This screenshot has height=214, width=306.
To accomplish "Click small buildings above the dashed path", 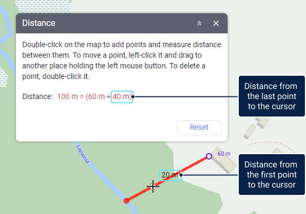I will [x=256, y=128].
